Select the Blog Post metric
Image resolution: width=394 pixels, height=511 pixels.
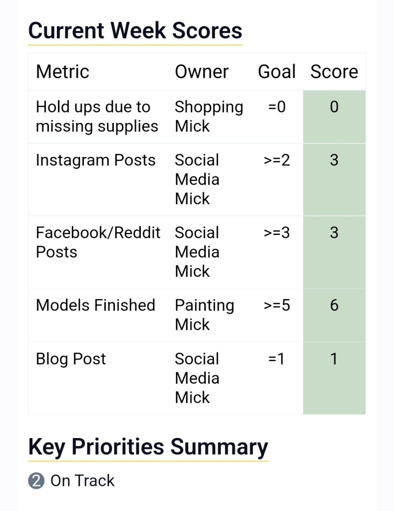pos(71,359)
